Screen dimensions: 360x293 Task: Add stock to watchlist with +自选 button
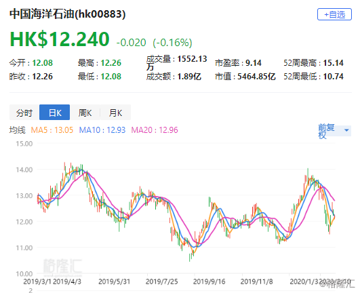click(x=334, y=14)
